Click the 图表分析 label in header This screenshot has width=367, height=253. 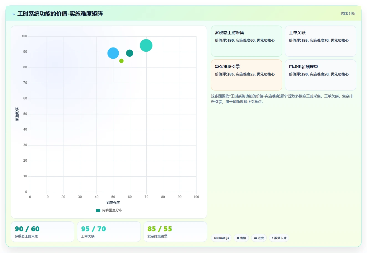(x=348, y=13)
